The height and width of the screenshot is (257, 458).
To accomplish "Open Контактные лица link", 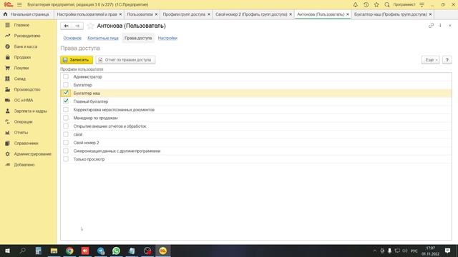I will [x=103, y=38].
